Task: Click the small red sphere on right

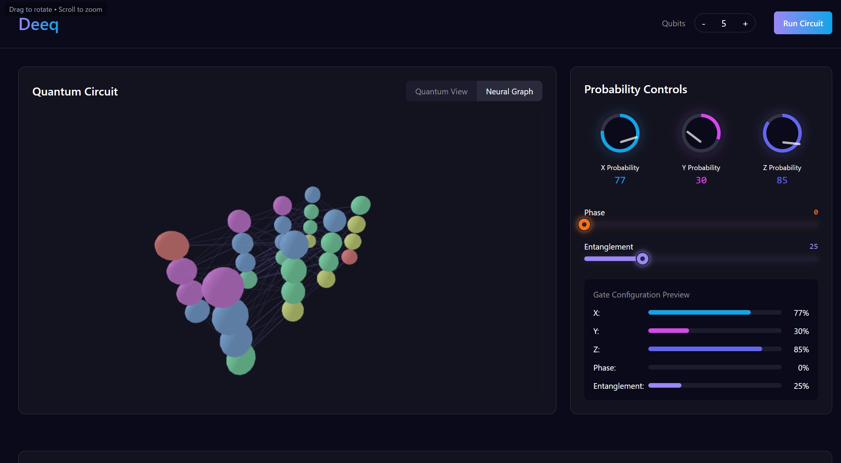Action: click(349, 257)
